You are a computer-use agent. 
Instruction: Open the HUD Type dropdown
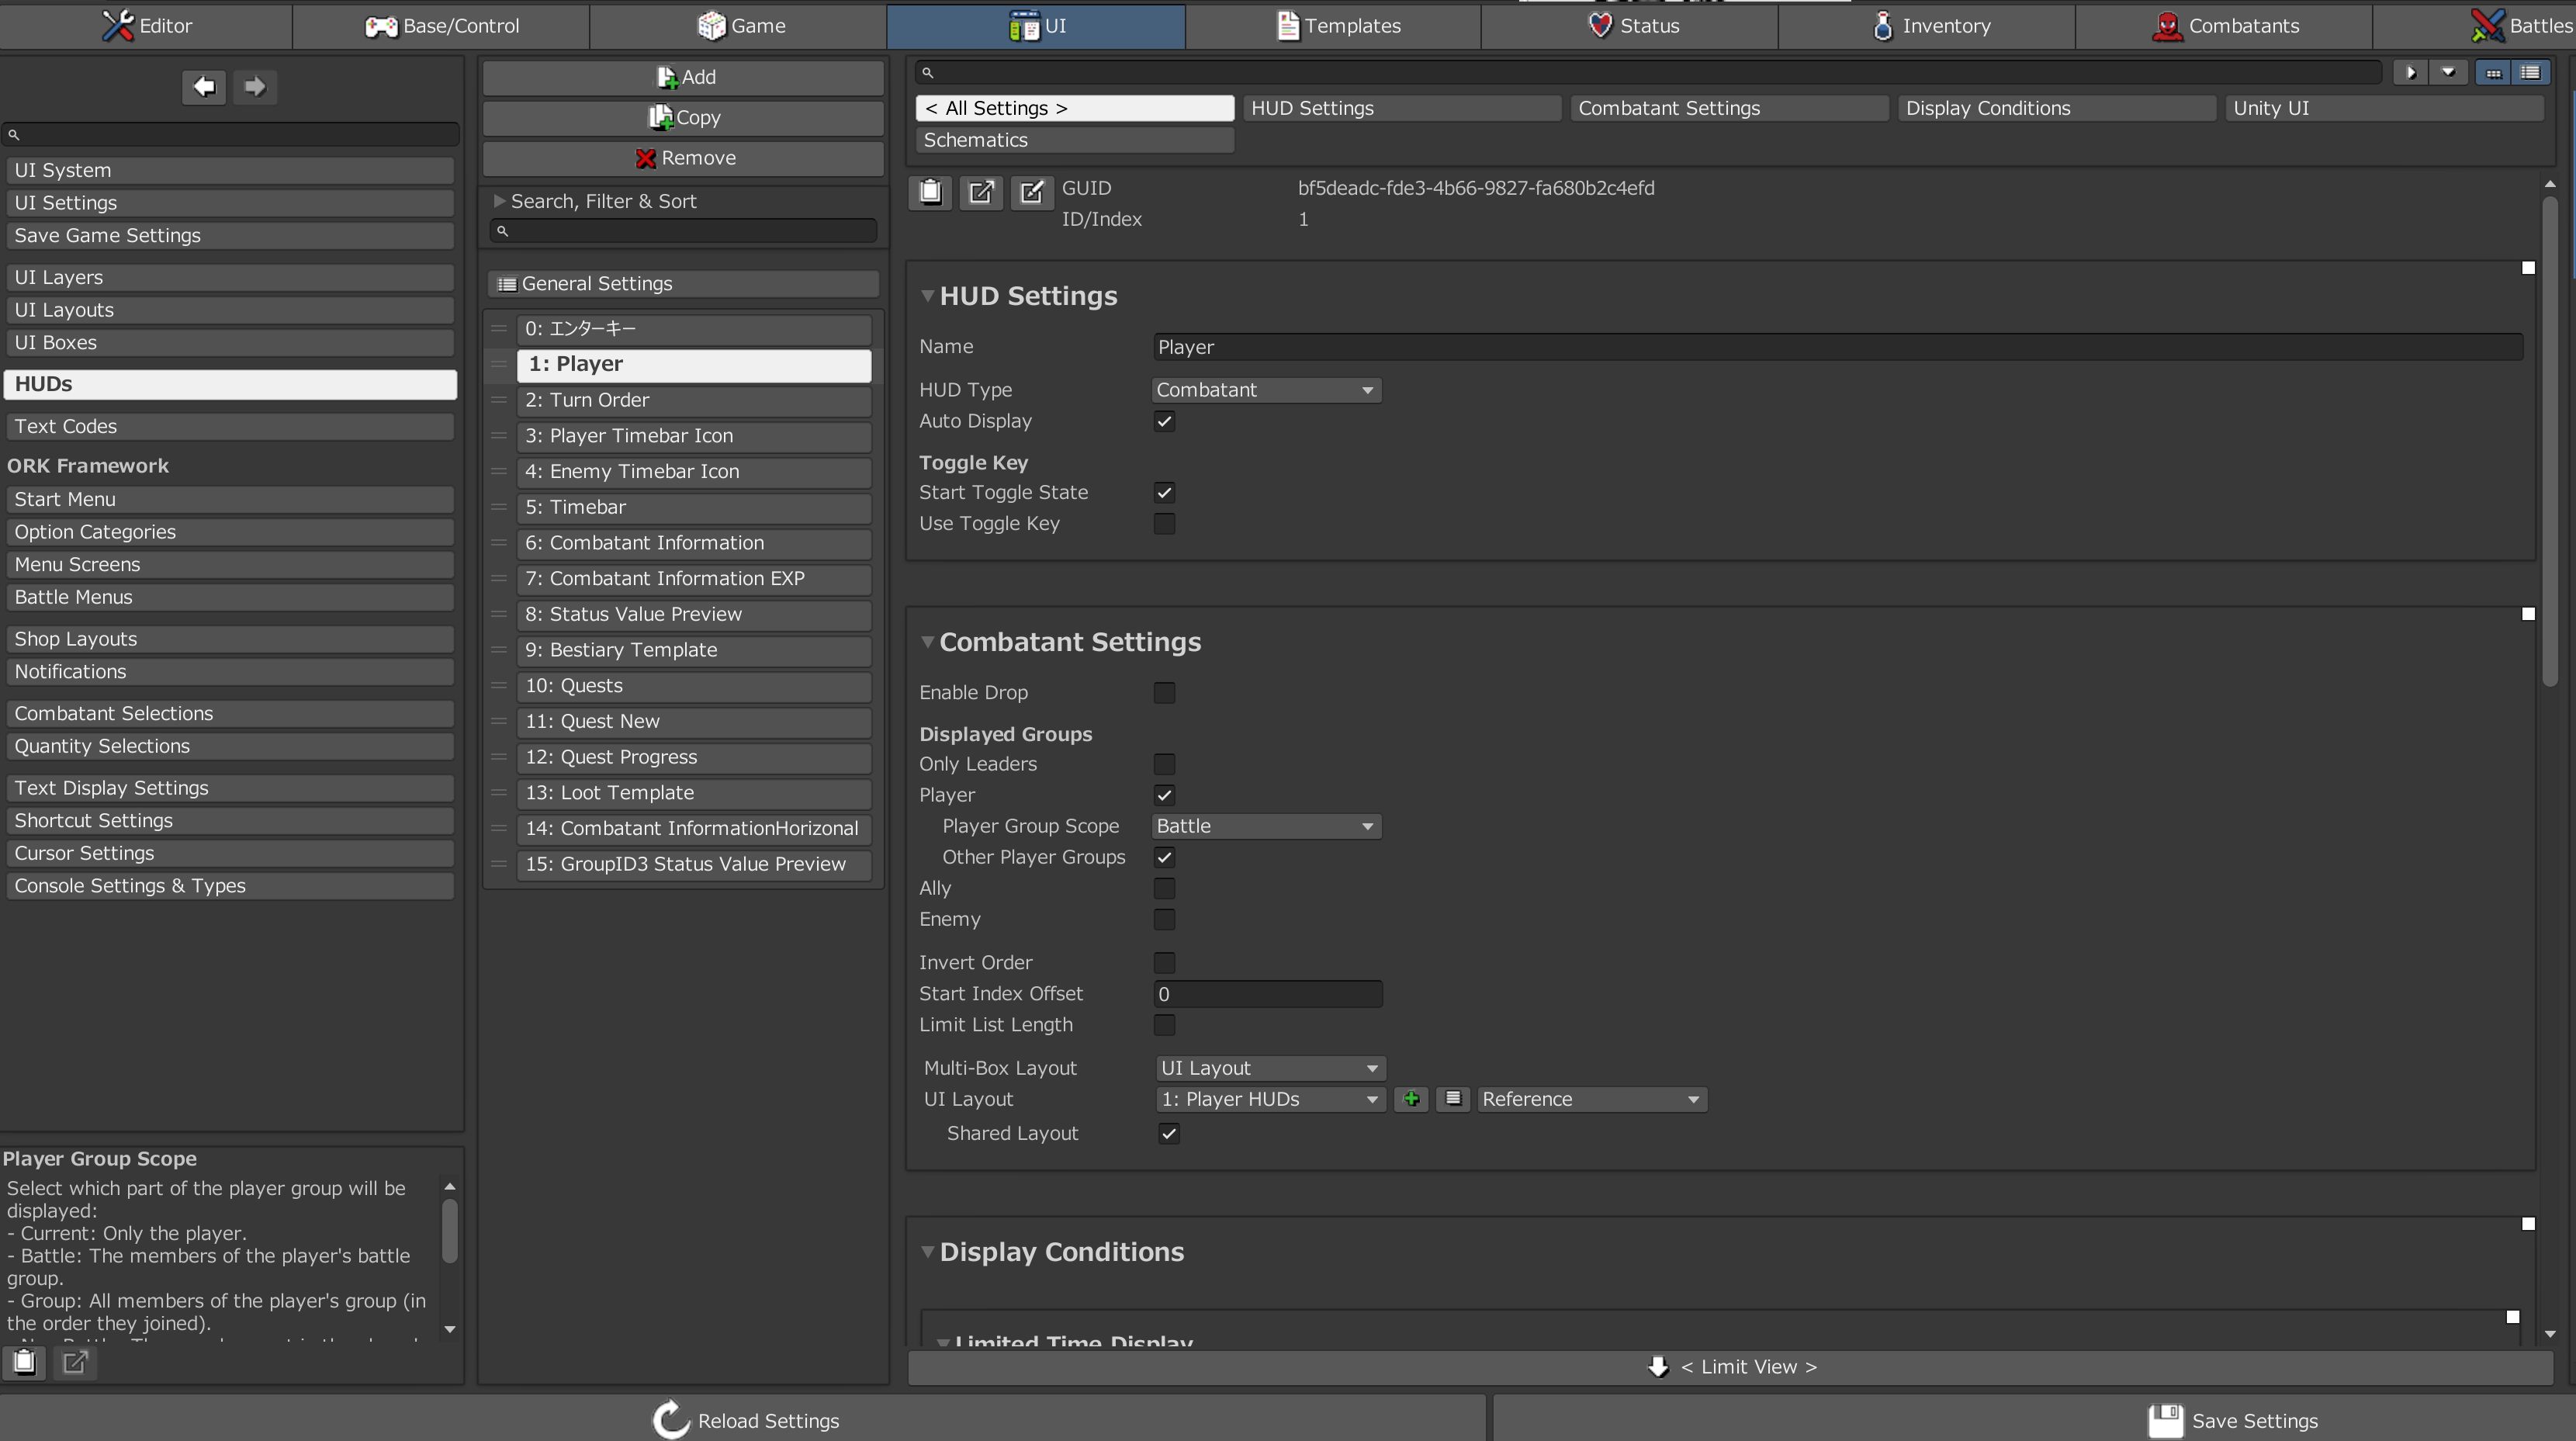pyautogui.click(x=1266, y=390)
